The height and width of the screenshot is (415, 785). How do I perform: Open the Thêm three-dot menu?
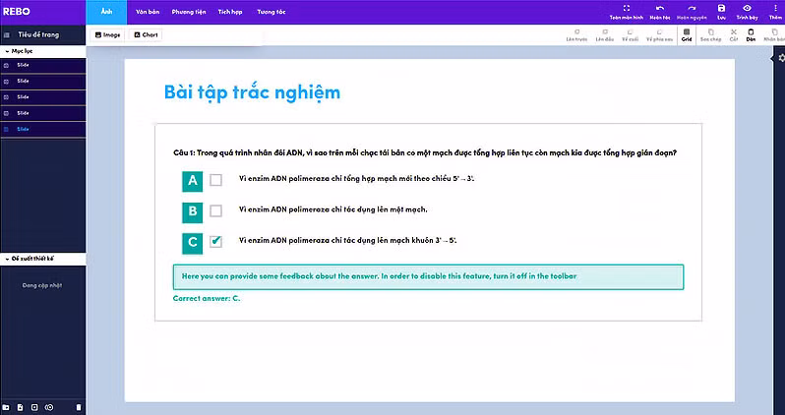coord(775,8)
